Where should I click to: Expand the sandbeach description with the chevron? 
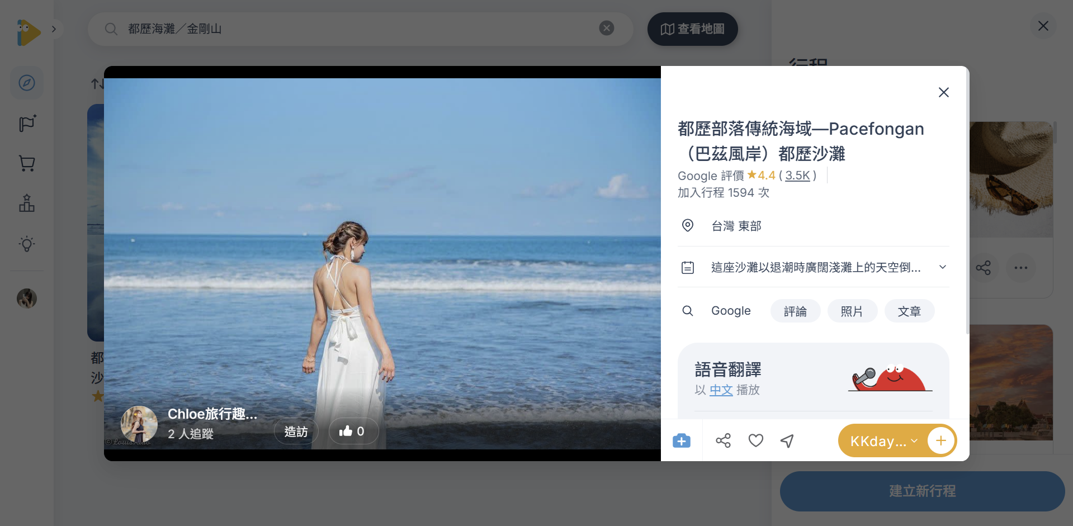click(x=943, y=267)
